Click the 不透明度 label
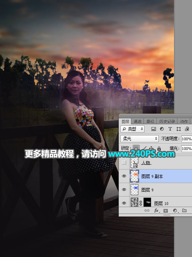This screenshot has height=257, width=192. (170, 139)
